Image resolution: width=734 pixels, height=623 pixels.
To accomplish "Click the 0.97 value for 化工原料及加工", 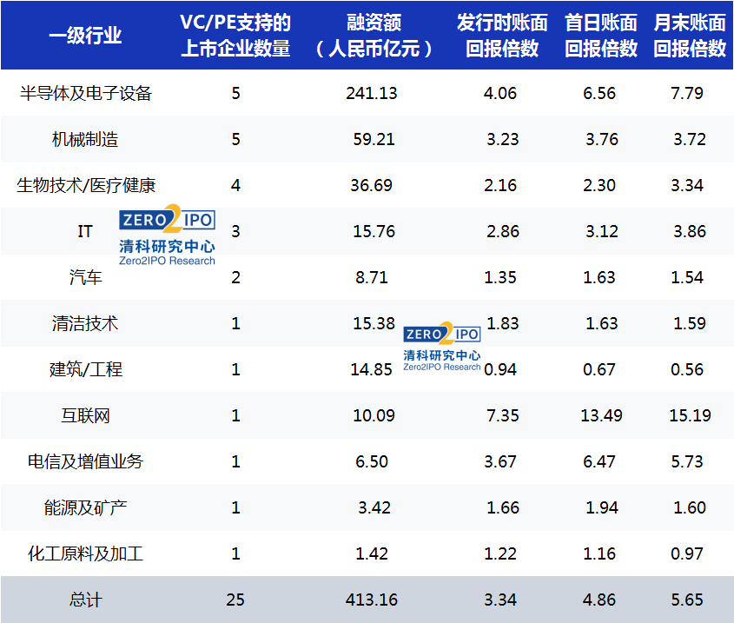I will [687, 553].
